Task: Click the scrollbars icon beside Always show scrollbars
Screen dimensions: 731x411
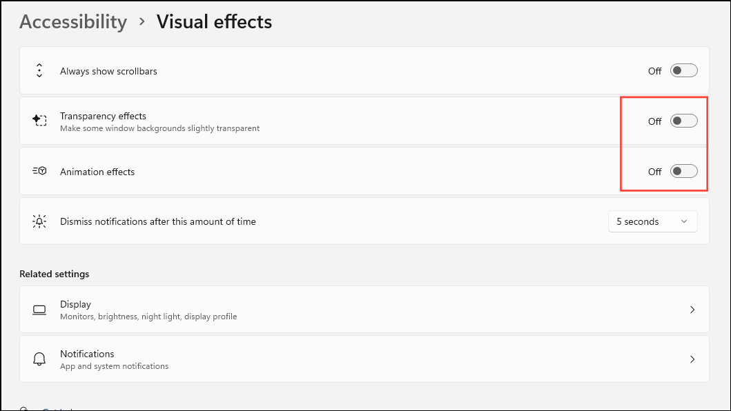Action: (39, 70)
